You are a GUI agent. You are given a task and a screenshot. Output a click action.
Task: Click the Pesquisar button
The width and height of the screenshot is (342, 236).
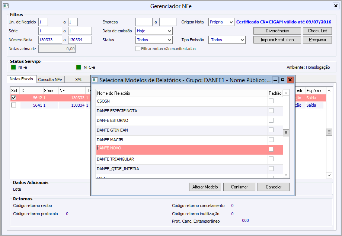[x=317, y=40]
